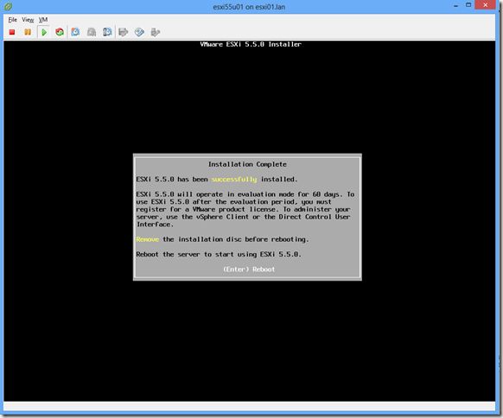Click the green Power On play icon
This screenshot has height=418, width=503.
(44, 32)
